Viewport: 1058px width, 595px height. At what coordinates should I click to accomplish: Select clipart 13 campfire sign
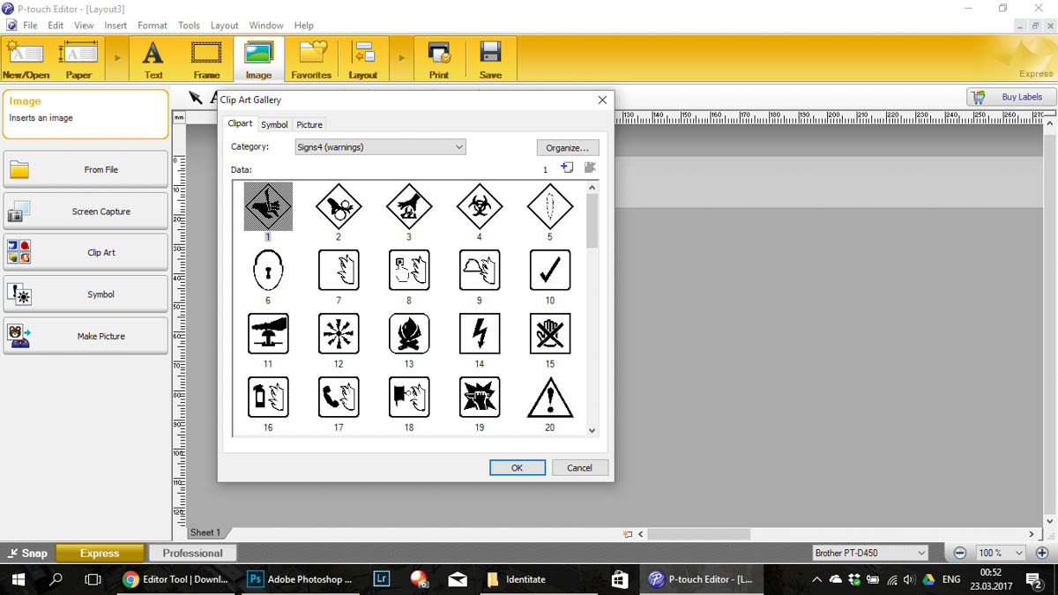coord(409,333)
